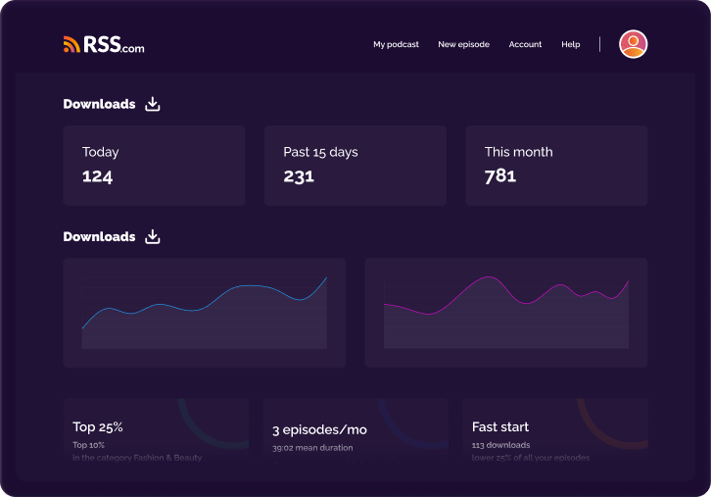Open the user profile avatar
The image size is (711, 497).
click(633, 44)
